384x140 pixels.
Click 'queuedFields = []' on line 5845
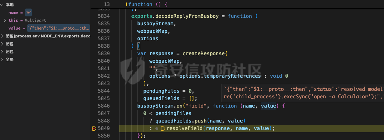[x=169, y=99]
